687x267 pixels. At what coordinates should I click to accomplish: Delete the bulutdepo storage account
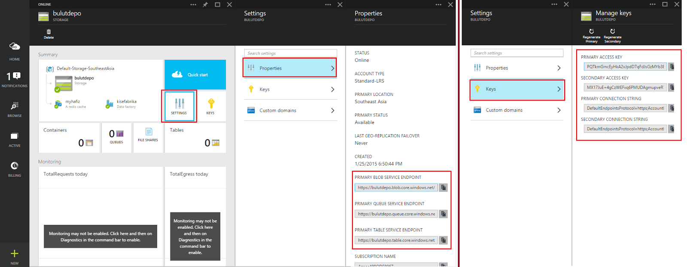(x=49, y=34)
